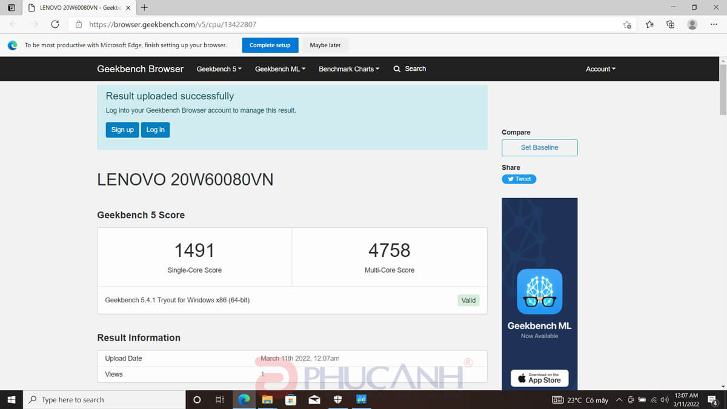
Task: Open volume control tray icon
Action: tap(665, 400)
